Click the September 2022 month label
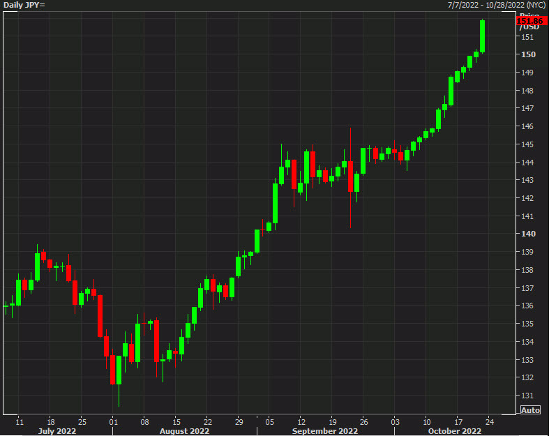 click(325, 431)
